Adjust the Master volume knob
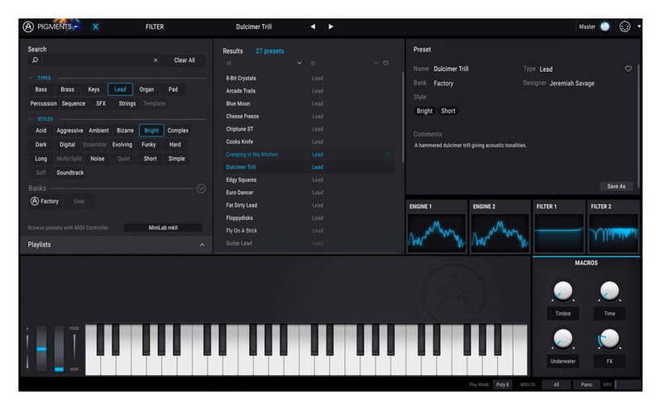 click(x=605, y=26)
